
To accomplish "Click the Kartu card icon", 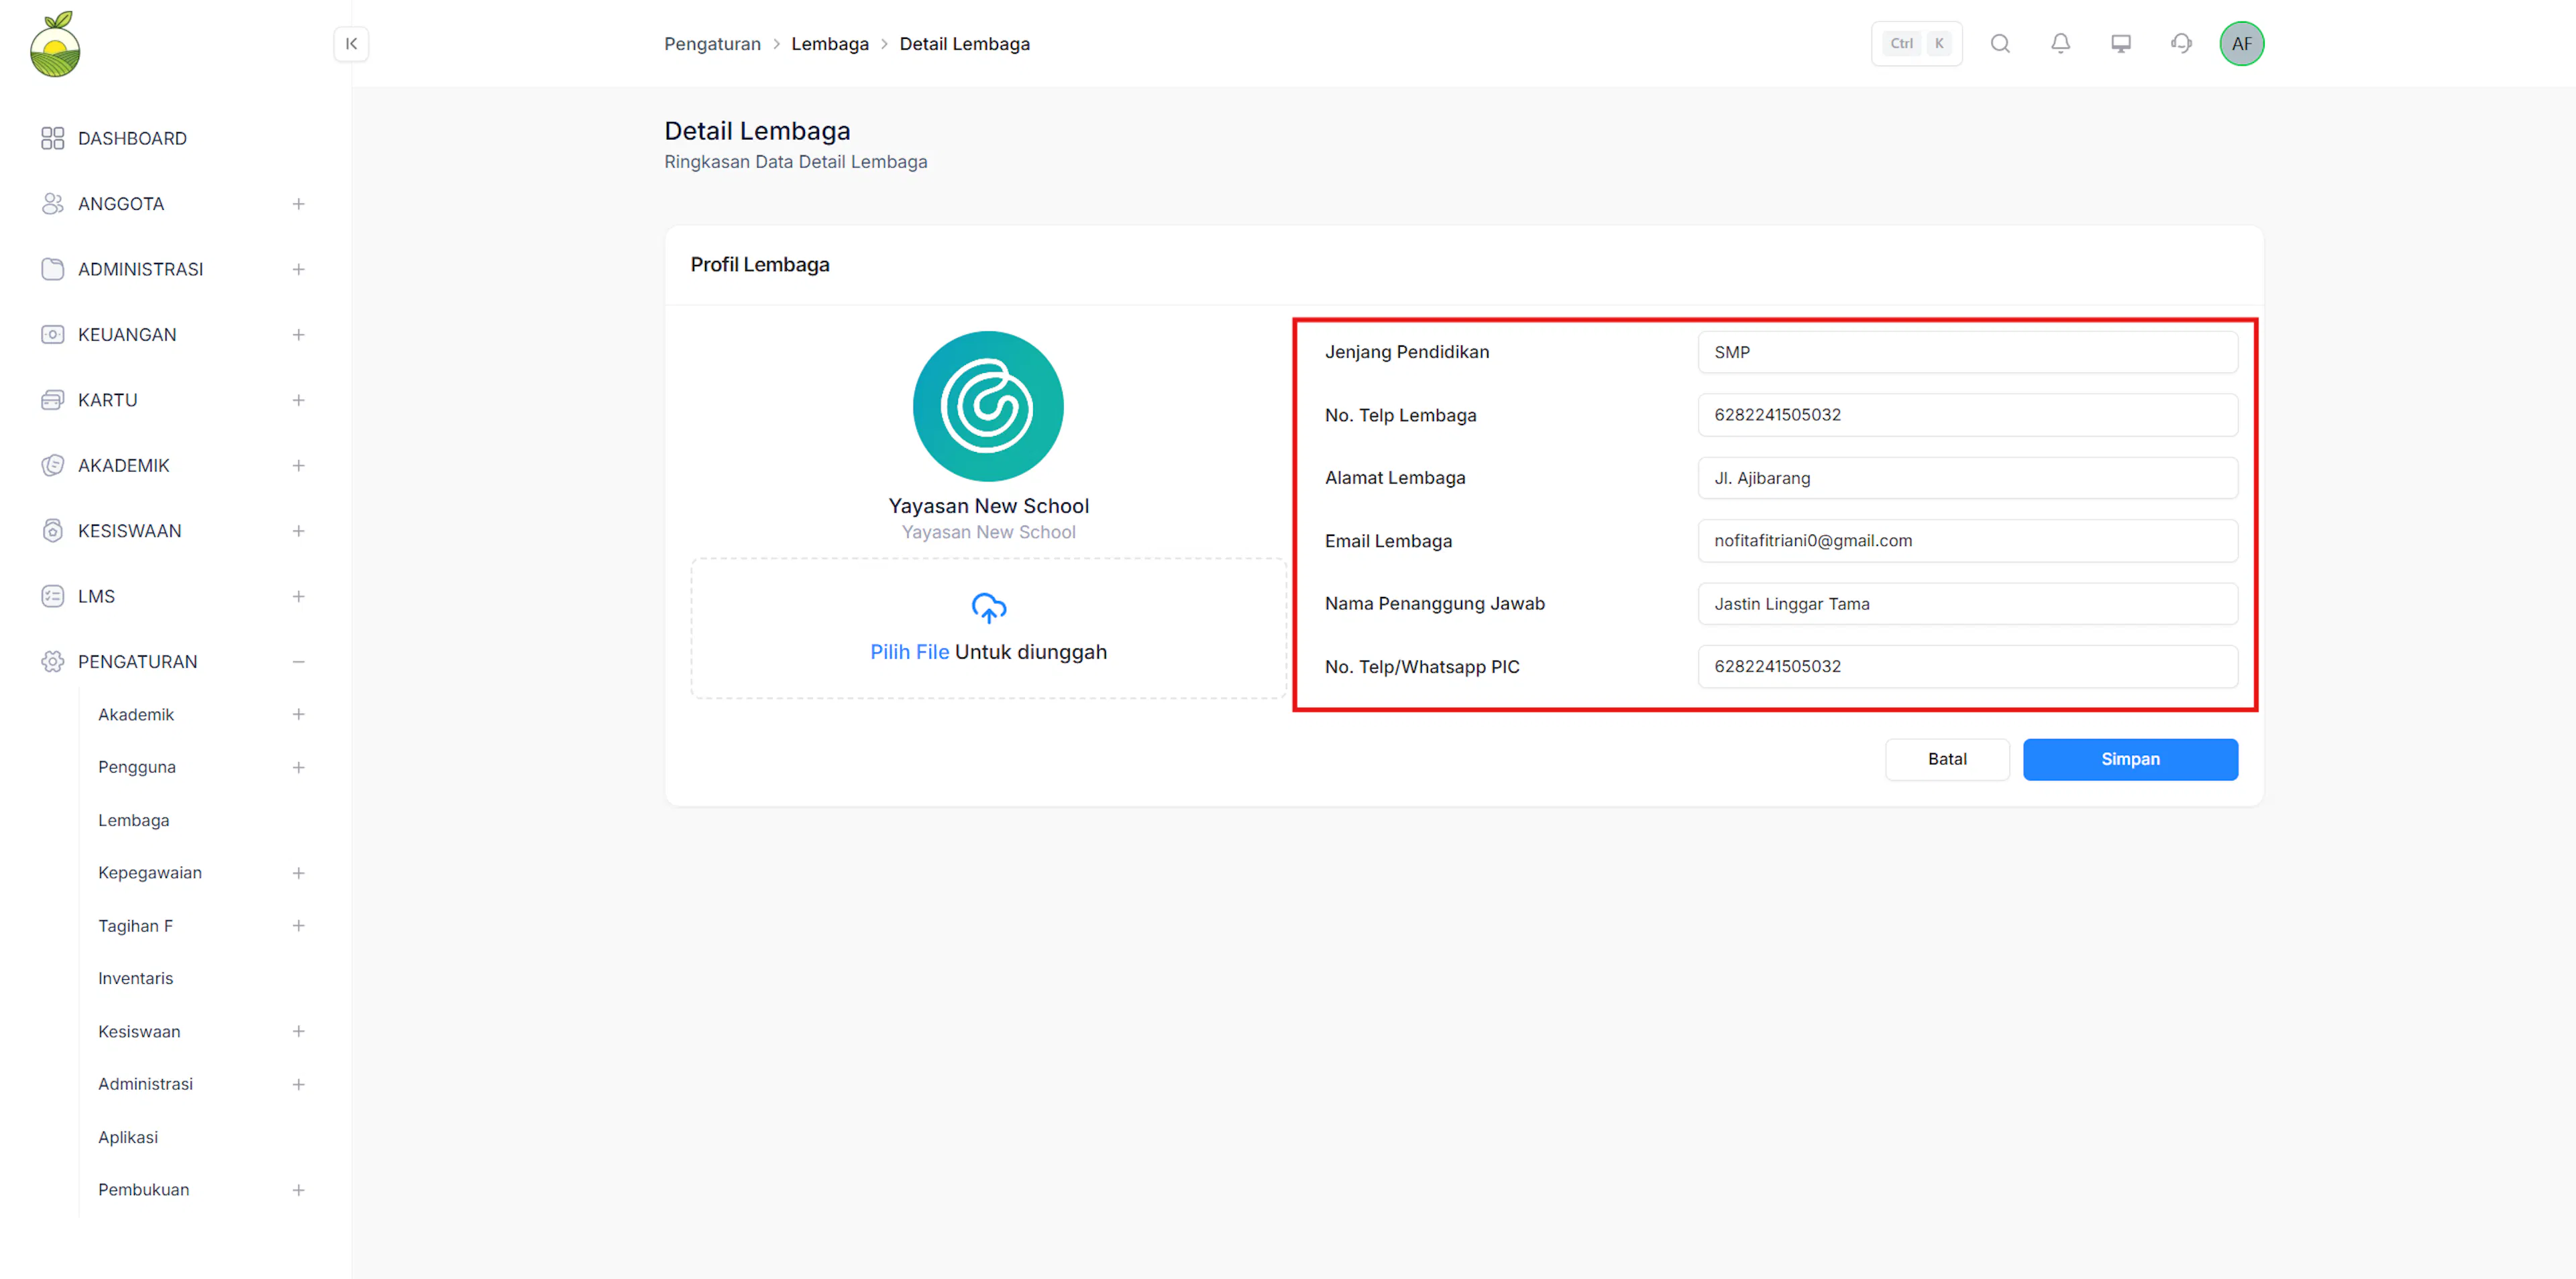I will coord(53,400).
